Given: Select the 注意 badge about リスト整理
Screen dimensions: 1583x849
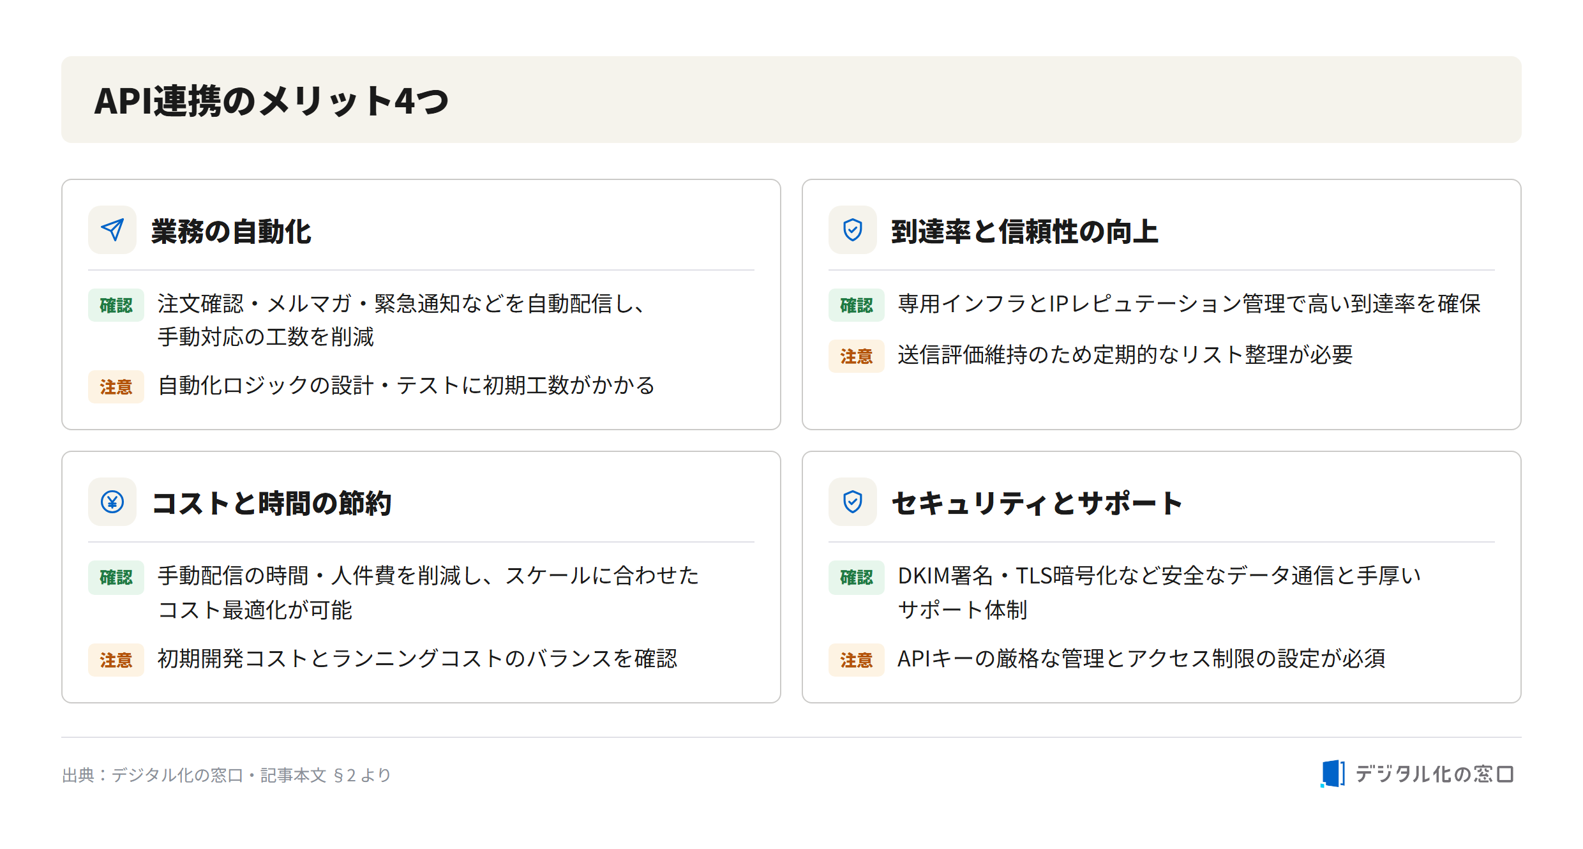Looking at the screenshot, I should [x=857, y=356].
